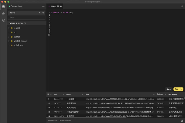185x123 pixels.
Task: Sort results by the follower column
Action: click(160, 94)
